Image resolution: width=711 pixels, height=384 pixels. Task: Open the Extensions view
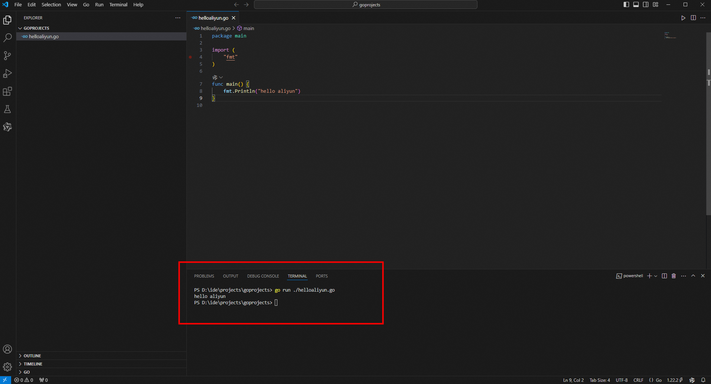(x=7, y=91)
